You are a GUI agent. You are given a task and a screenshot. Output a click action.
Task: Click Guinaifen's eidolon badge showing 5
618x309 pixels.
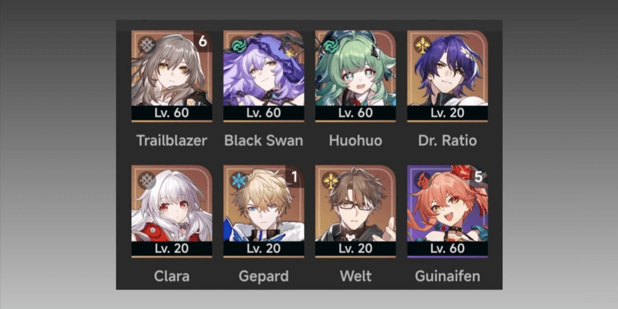coord(479,176)
